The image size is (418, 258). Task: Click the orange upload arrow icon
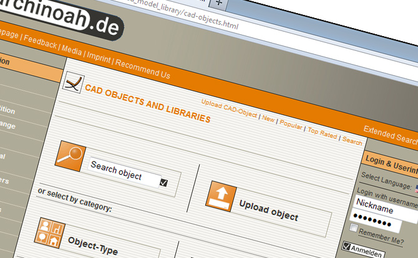coord(221,196)
